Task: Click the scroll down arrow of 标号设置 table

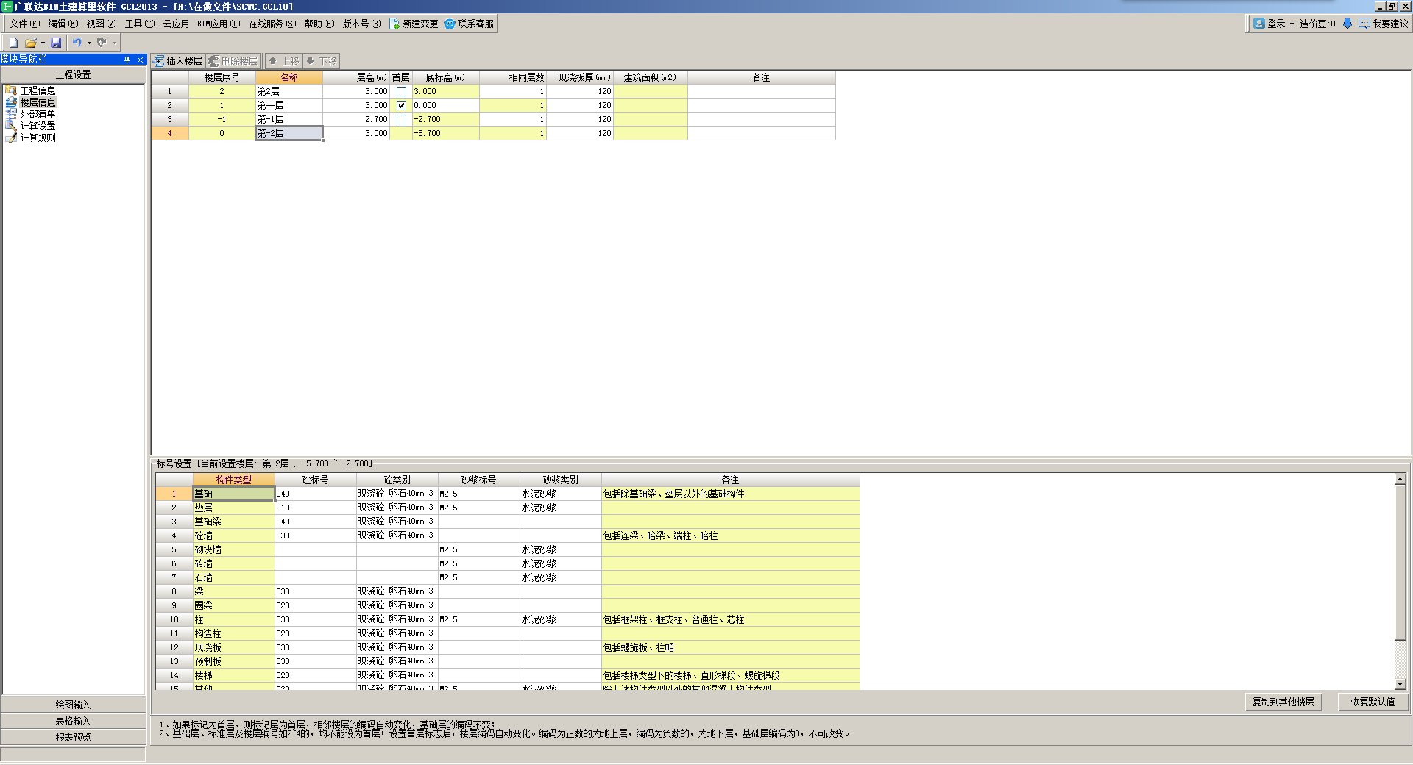Action: point(1400,683)
